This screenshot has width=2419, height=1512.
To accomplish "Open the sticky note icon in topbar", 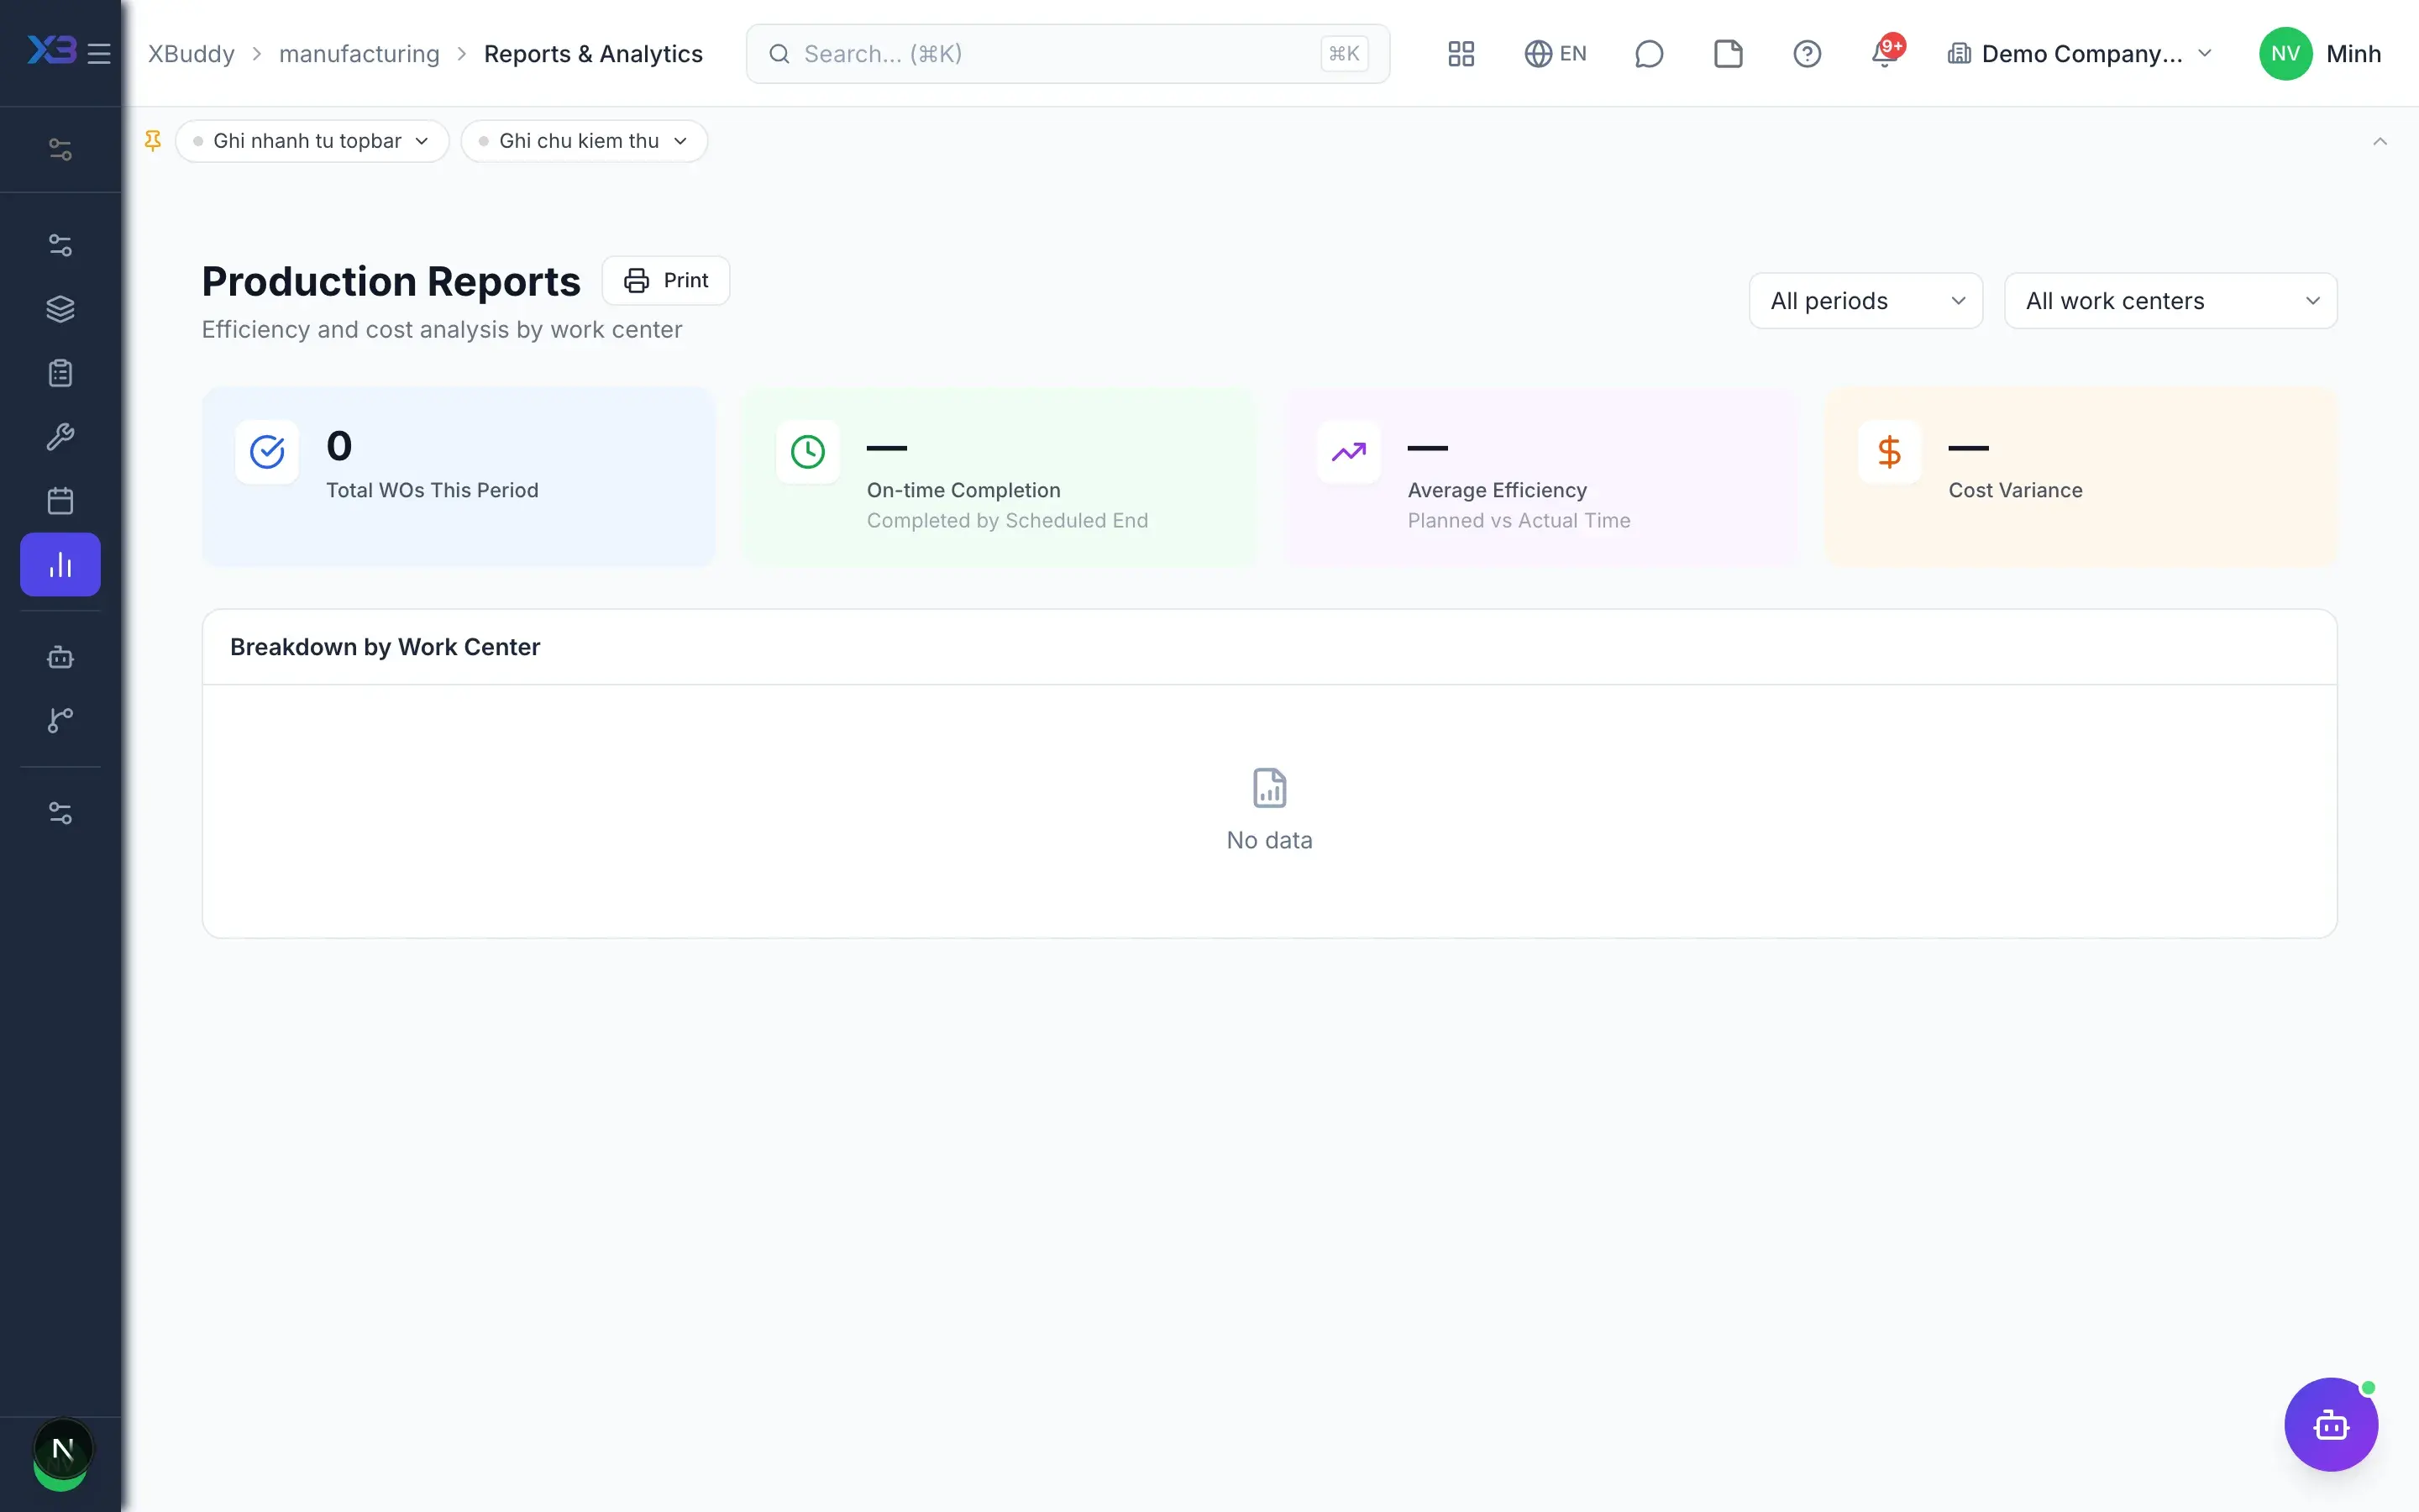I will pos(1729,54).
